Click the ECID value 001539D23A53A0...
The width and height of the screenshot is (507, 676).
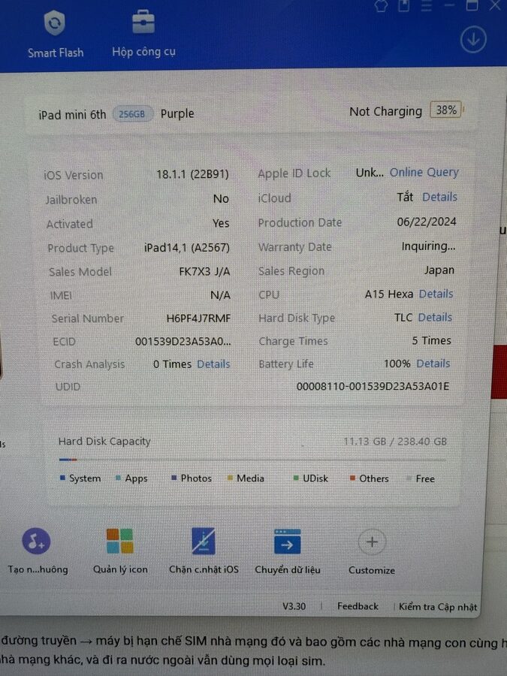pos(183,342)
